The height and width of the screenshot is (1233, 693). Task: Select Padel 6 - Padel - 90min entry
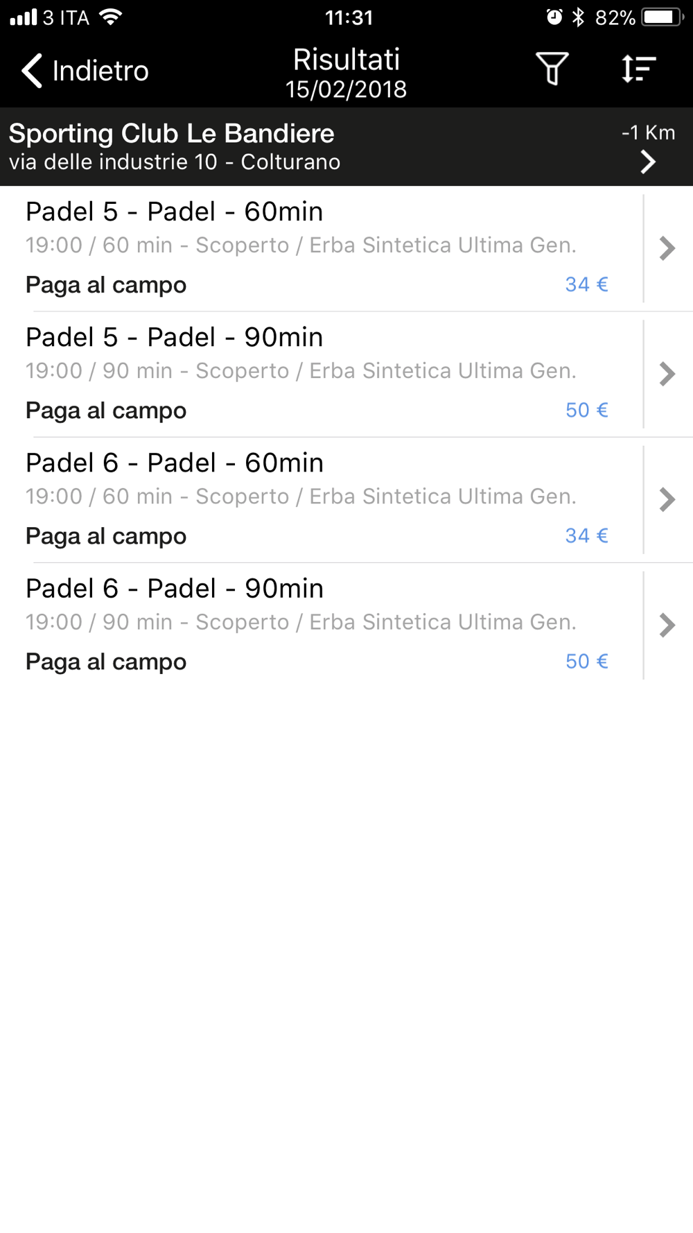pyautogui.click(x=322, y=626)
